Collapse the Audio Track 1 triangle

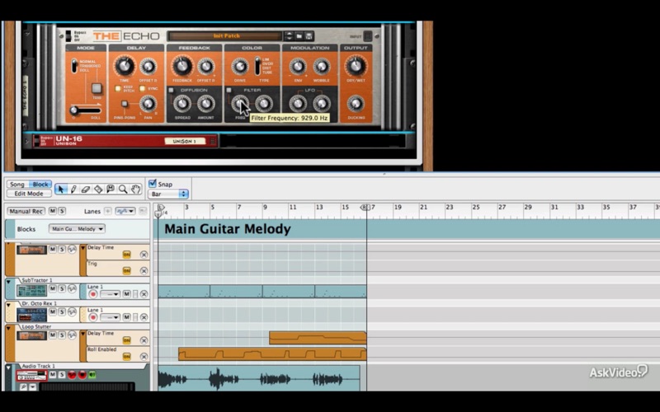click(8, 368)
